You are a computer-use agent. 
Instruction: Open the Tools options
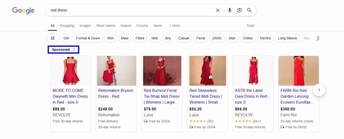[250, 25]
